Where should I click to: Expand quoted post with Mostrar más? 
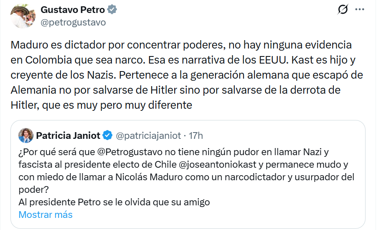coord(46,215)
